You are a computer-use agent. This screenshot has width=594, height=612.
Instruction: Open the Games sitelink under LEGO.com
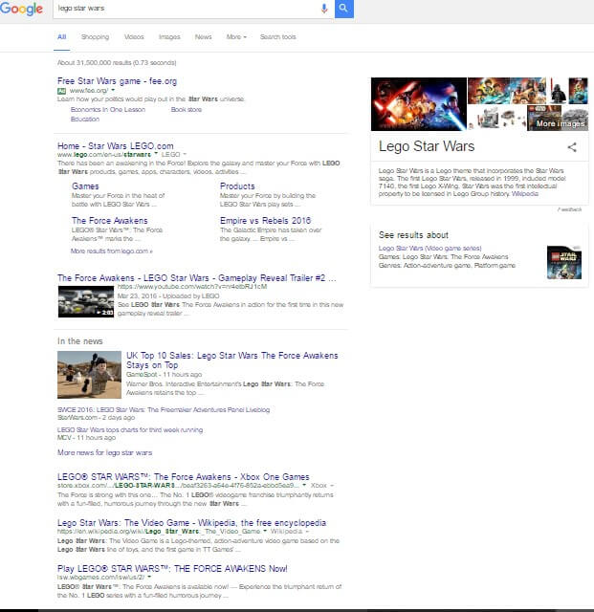click(x=85, y=186)
